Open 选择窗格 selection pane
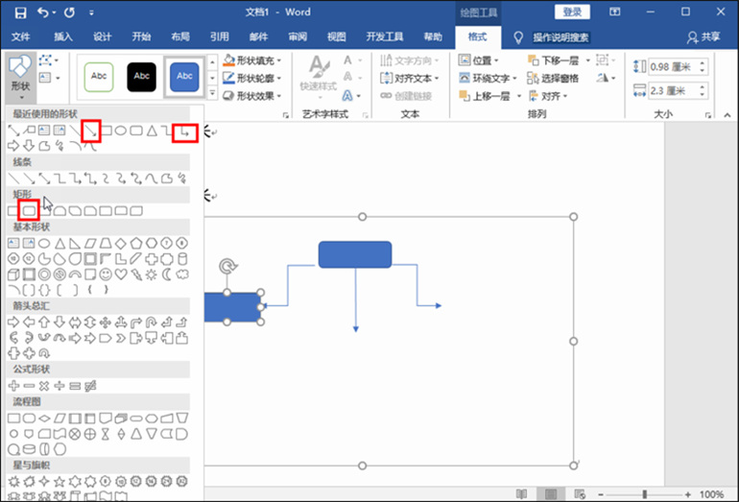This screenshot has width=739, height=502. tap(553, 79)
